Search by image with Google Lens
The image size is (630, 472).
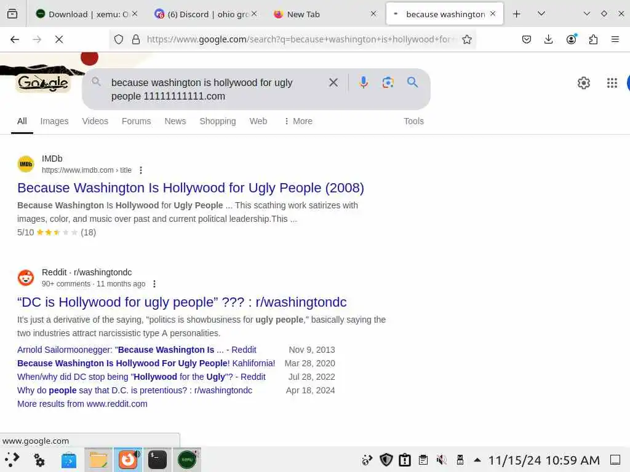coord(388,83)
